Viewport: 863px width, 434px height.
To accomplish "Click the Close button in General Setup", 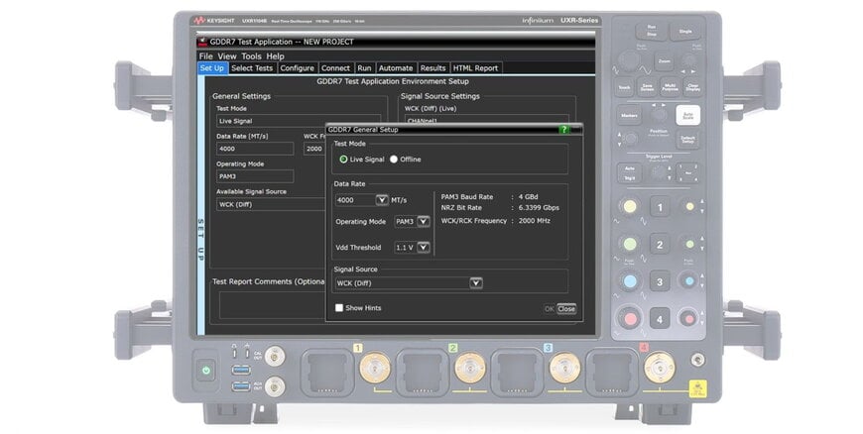I will tap(566, 308).
